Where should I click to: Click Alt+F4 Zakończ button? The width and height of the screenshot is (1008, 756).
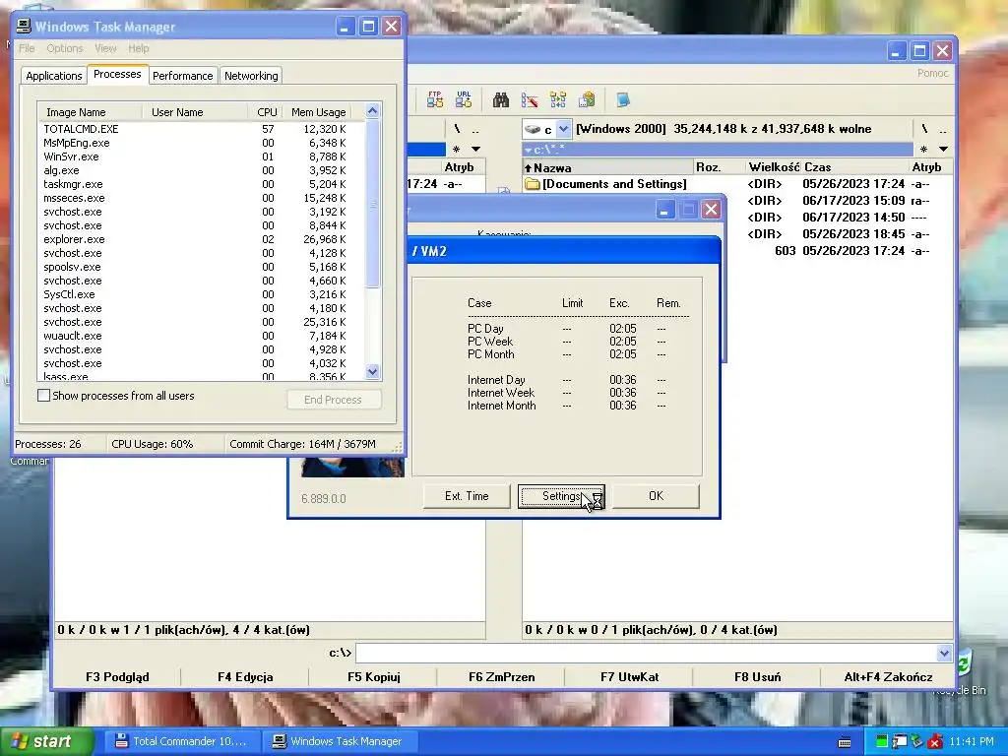(x=888, y=676)
